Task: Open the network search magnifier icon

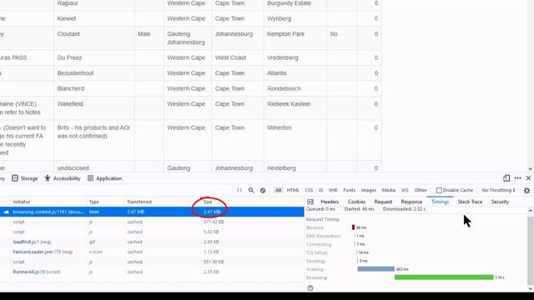Action: tap(251, 190)
